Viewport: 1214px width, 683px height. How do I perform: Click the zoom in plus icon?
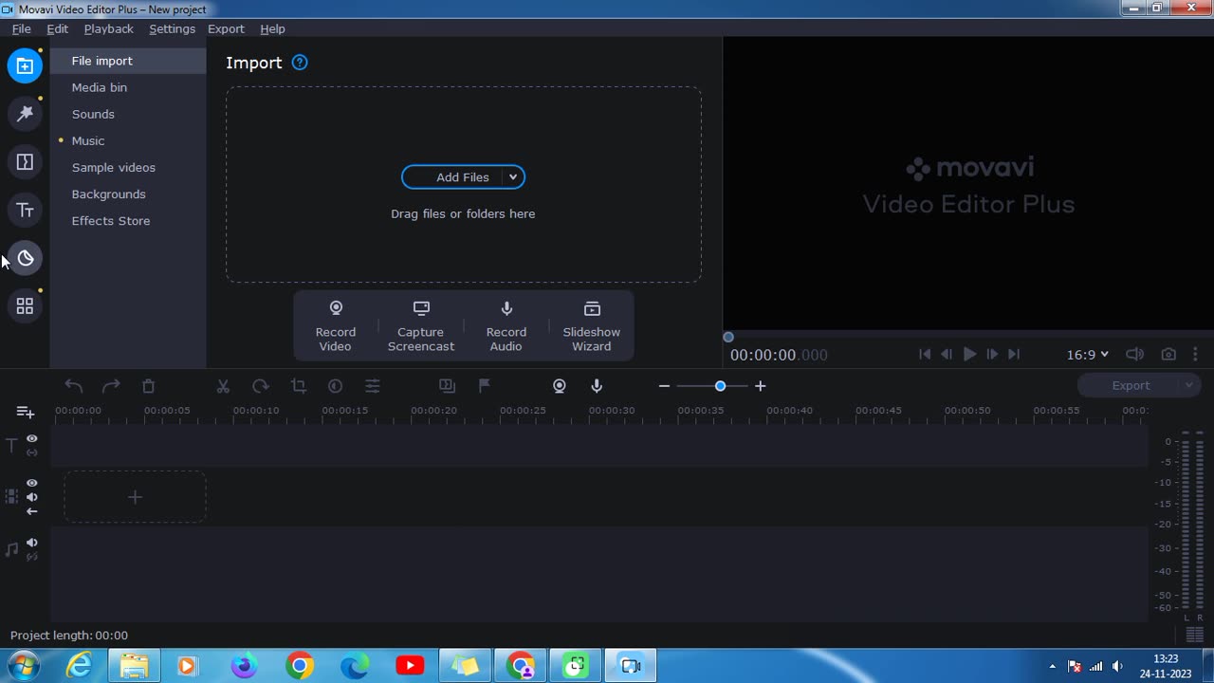[760, 386]
